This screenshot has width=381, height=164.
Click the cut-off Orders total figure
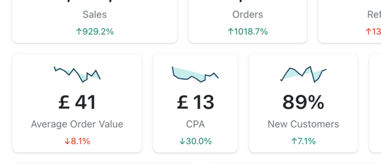tap(248, 2)
